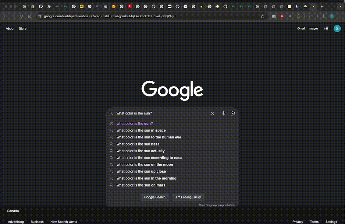345x224 pixels.
Task: Open the Privacy footer link
Action: click(x=298, y=222)
